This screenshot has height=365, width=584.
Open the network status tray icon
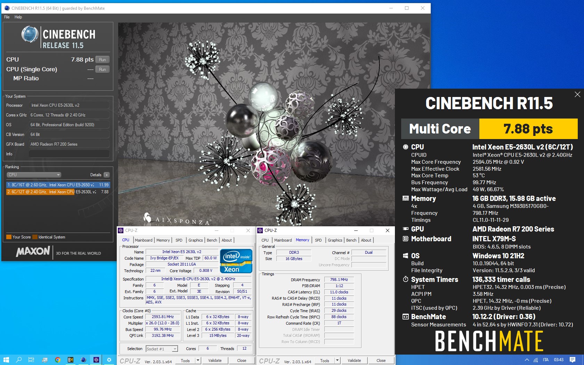click(x=536, y=360)
